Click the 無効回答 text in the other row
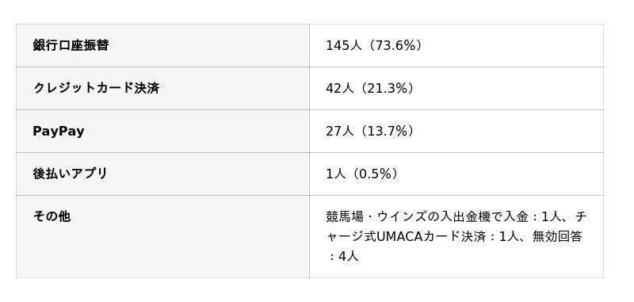Viewport: 634px width, 302px height. click(557, 236)
